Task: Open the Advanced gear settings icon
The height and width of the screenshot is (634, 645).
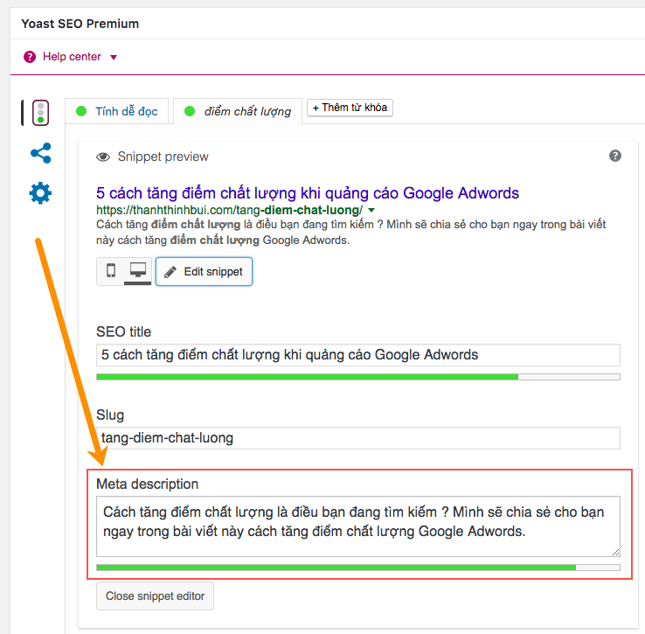Action: click(x=40, y=193)
